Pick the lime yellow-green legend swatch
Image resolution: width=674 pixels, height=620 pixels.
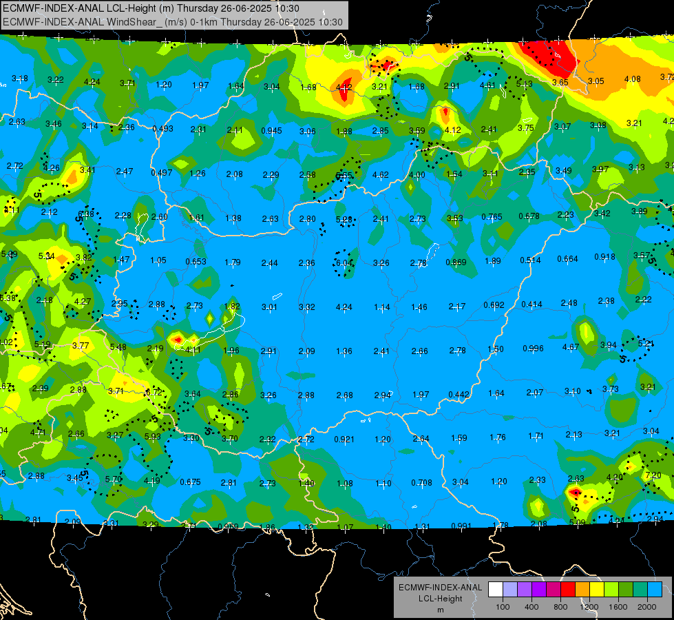click(x=611, y=590)
